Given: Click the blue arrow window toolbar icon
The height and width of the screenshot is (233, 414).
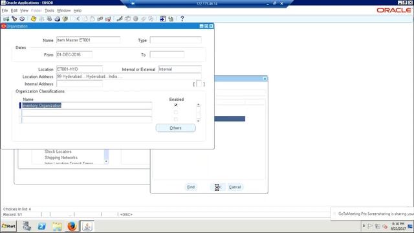Looking at the screenshot, I should pos(163,19).
